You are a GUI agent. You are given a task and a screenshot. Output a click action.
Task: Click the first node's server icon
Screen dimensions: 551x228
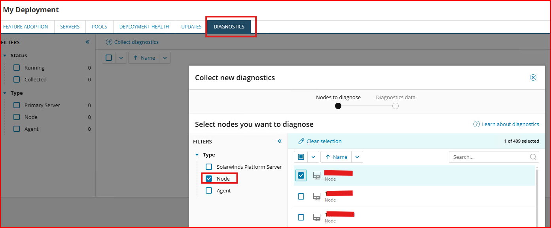(x=316, y=175)
